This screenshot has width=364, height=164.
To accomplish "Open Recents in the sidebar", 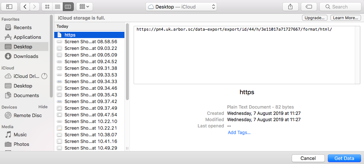I will (x=23, y=27).
